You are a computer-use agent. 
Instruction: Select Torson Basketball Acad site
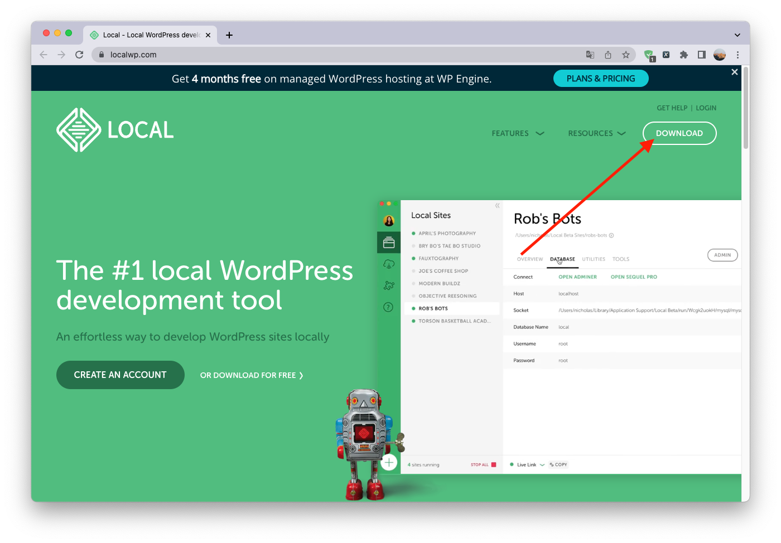coord(455,321)
